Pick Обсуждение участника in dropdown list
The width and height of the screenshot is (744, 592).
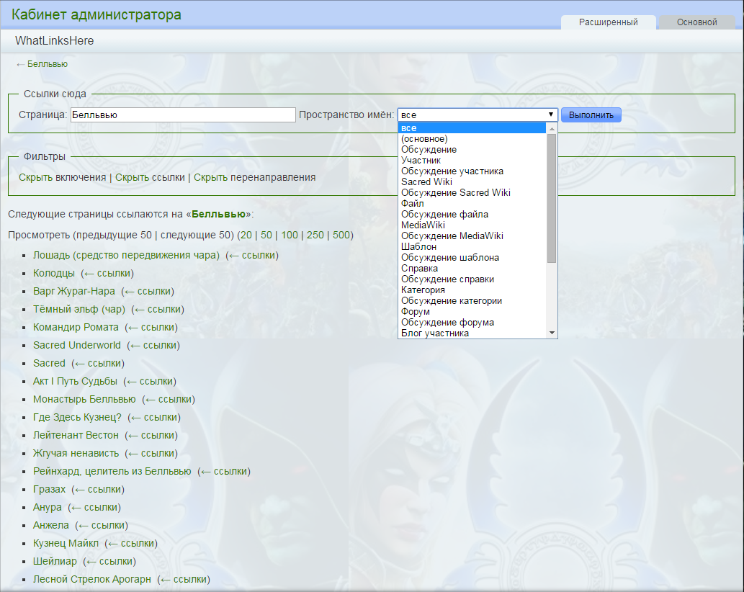pos(472,171)
